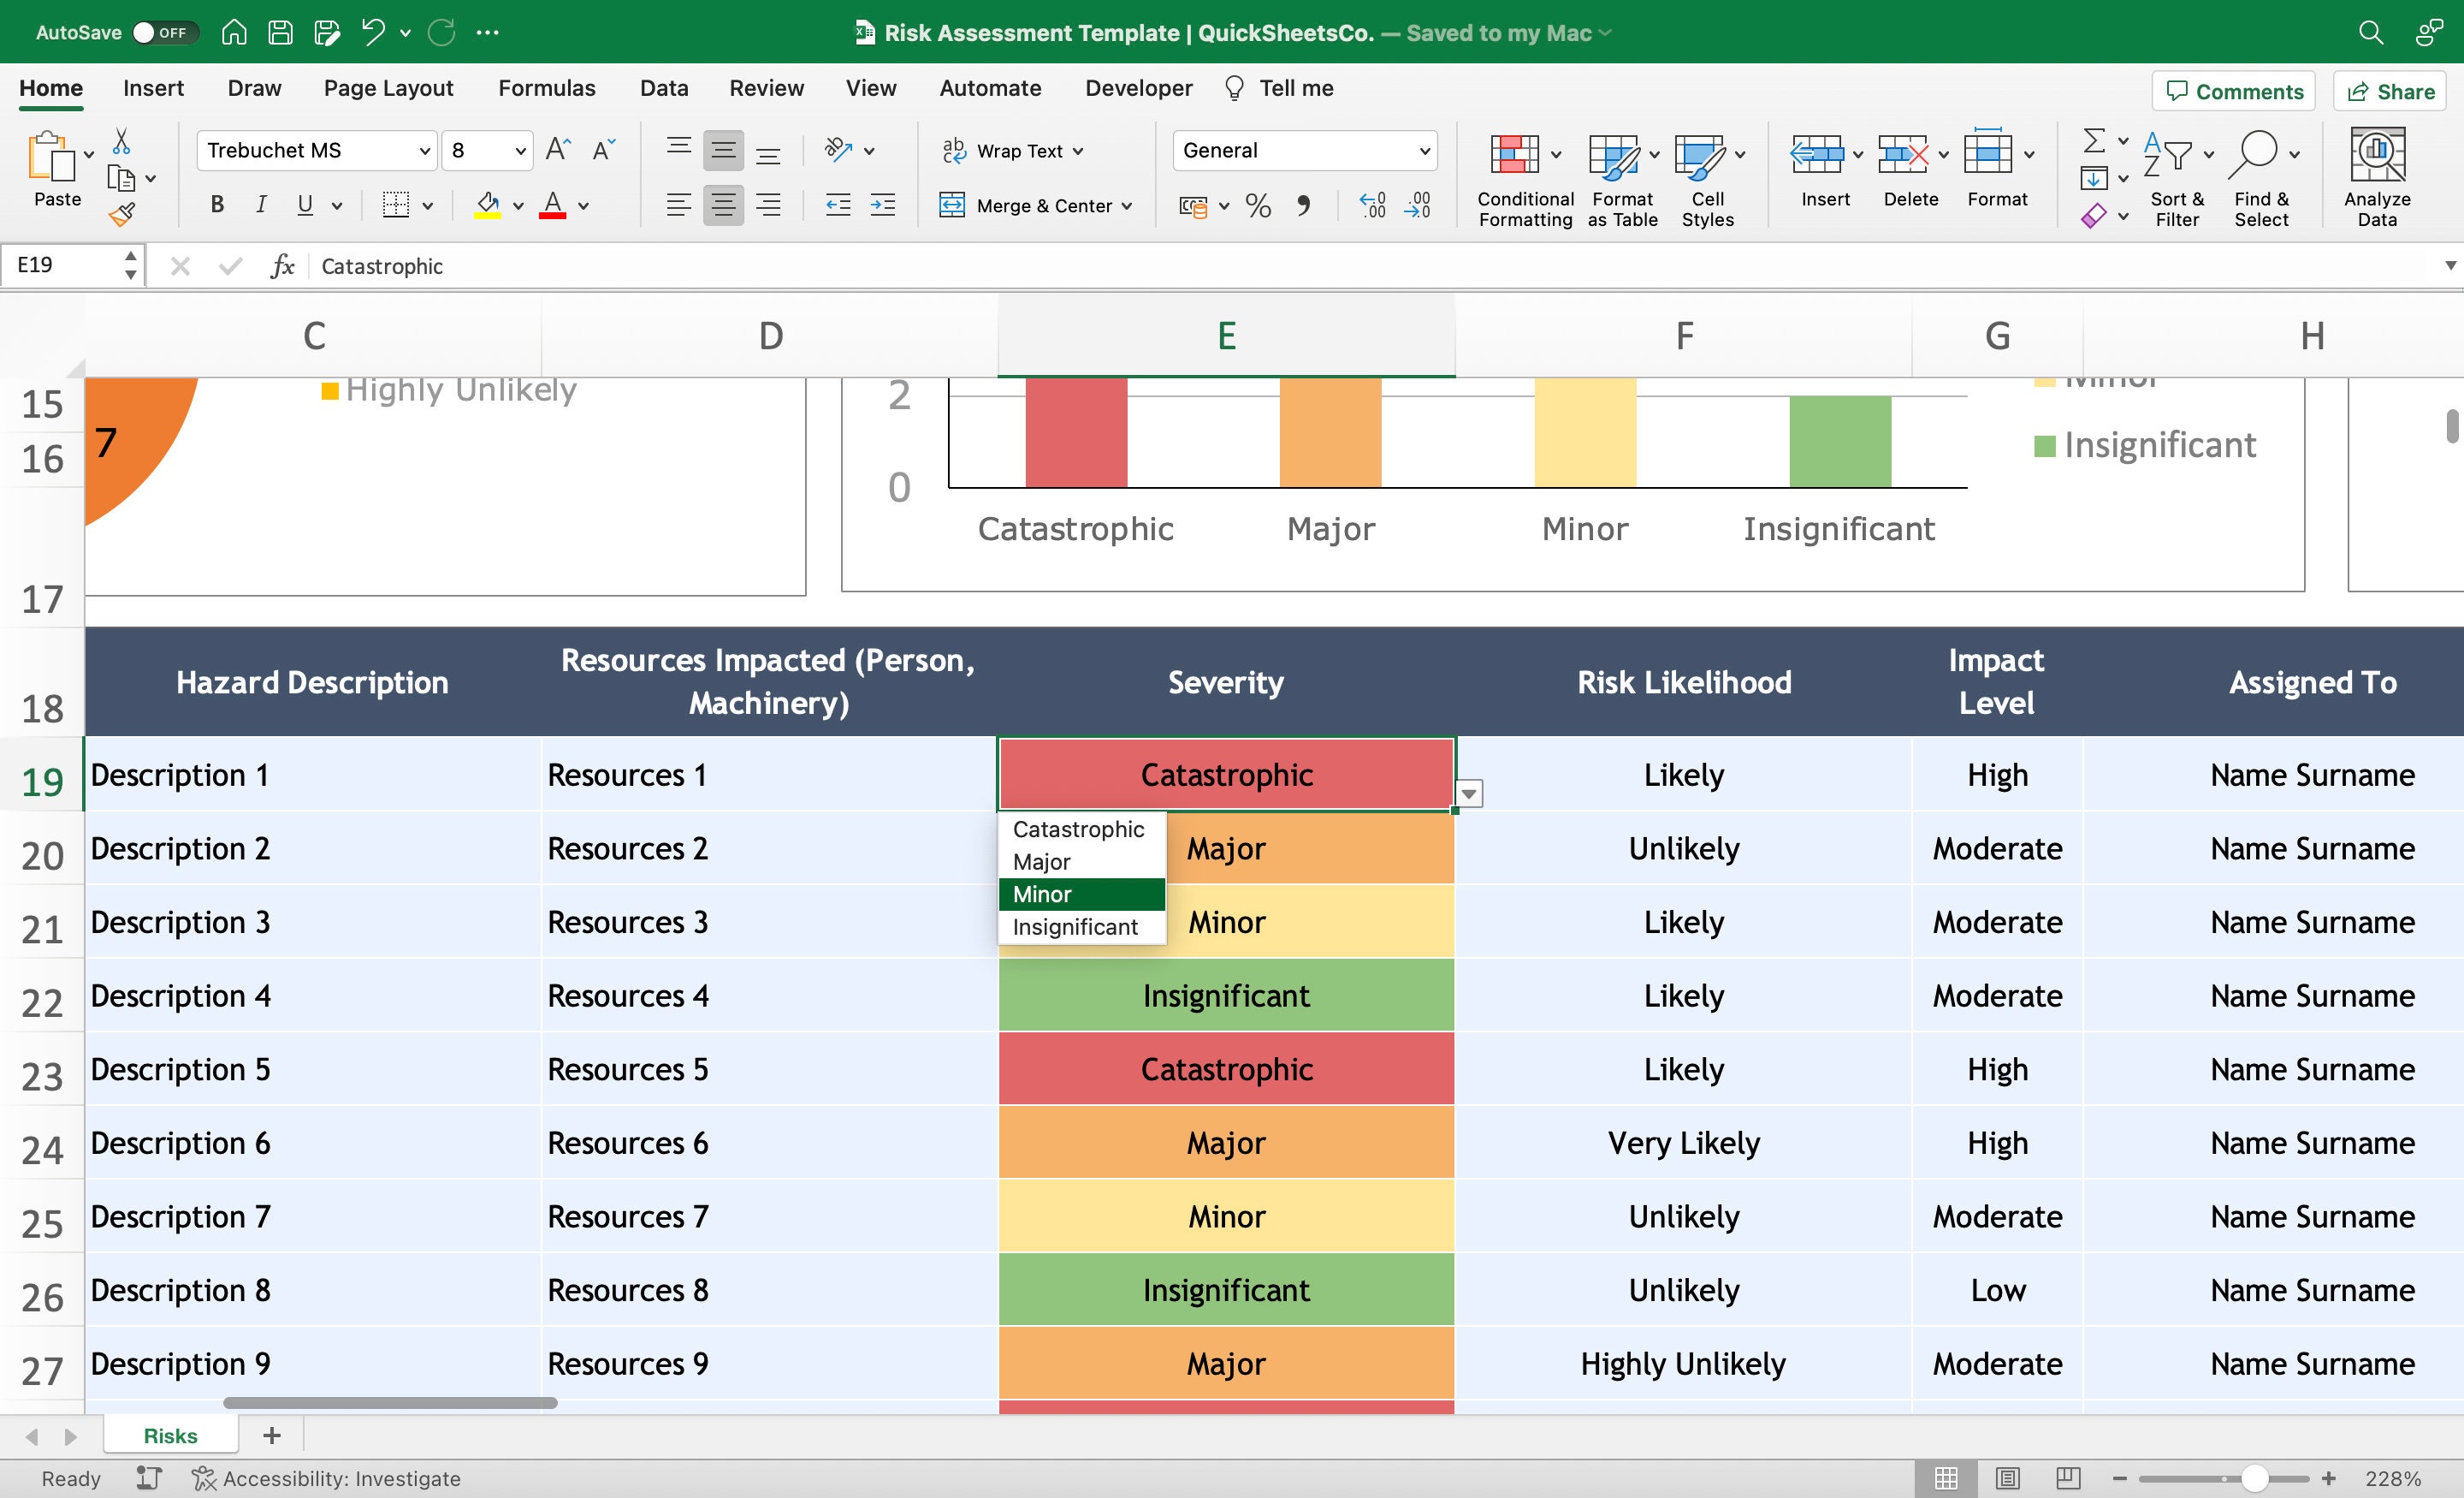Select the Risks sheet tab
Viewport: 2464px width, 1498px height.
click(169, 1434)
